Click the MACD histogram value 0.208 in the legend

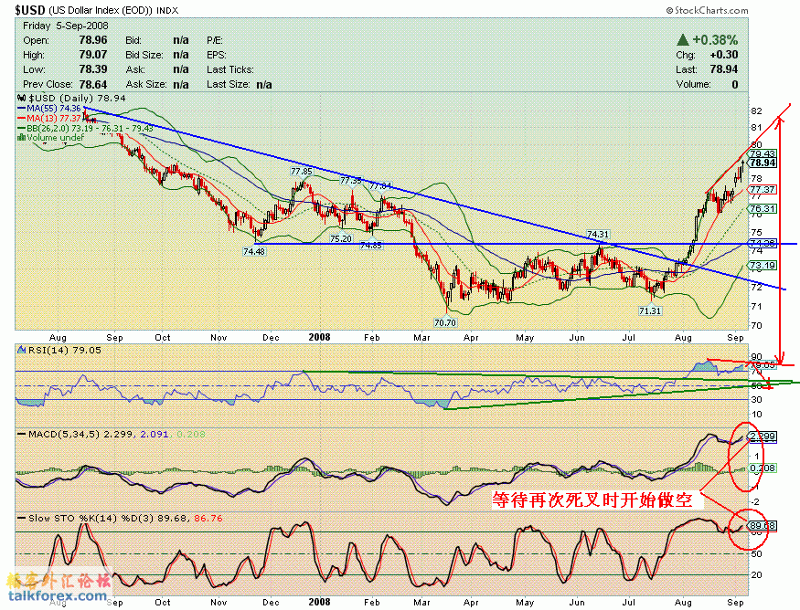pos(191,434)
